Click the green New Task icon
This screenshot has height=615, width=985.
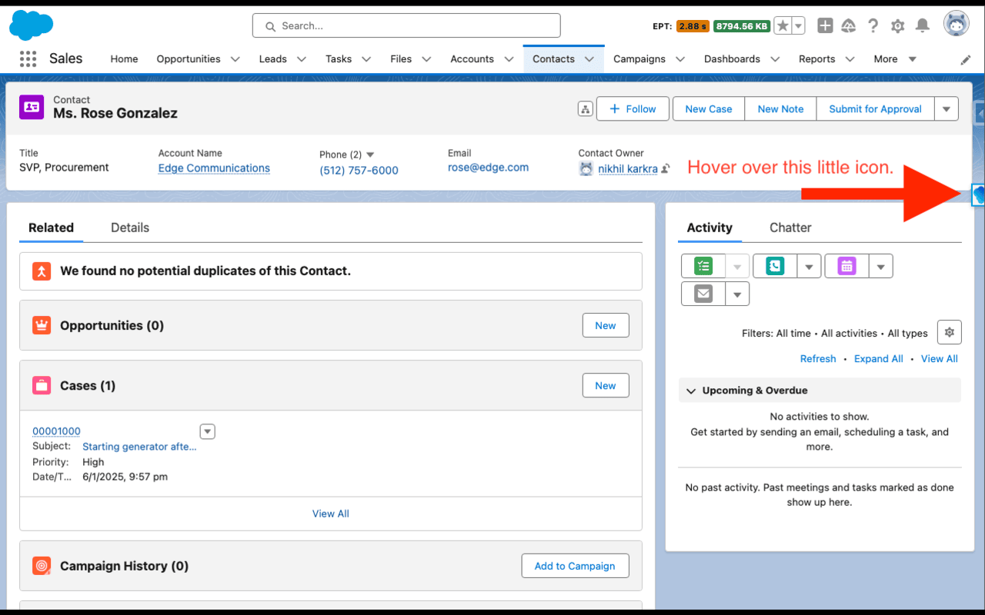pos(703,267)
